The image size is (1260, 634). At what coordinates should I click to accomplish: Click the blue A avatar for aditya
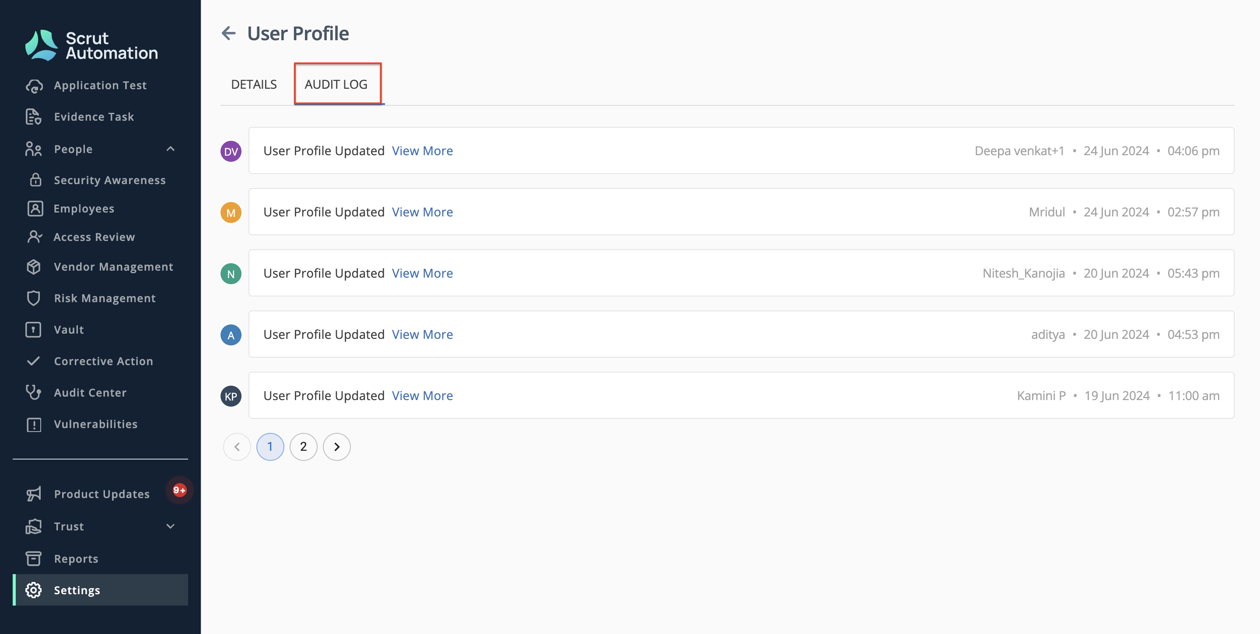coord(231,335)
